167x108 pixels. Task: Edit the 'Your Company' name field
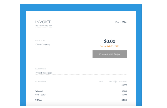click(x=45, y=26)
